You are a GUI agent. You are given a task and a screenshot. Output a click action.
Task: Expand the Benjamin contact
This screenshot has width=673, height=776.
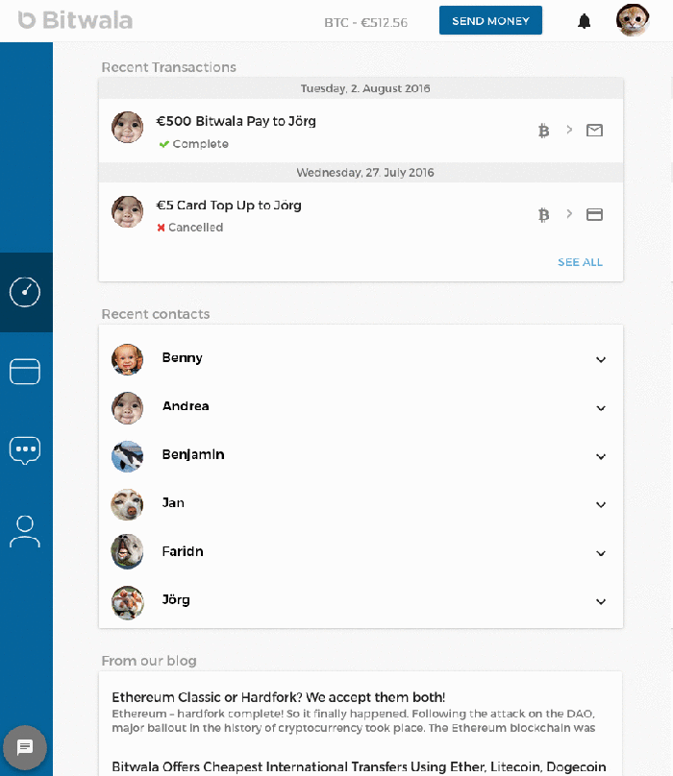601,457
